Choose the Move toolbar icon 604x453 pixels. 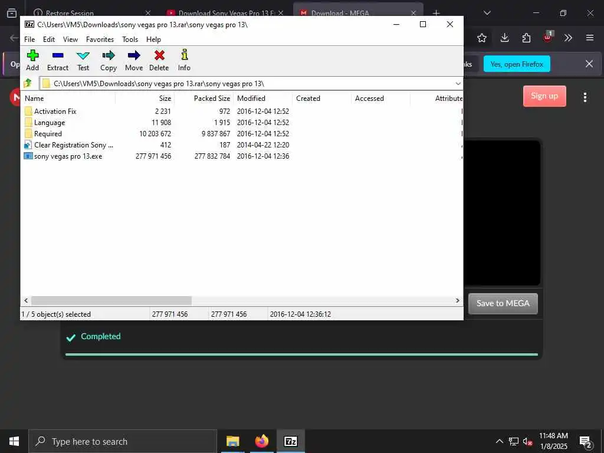pyautogui.click(x=134, y=55)
